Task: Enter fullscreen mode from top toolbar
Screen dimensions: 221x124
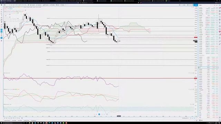Action: pos(190,5)
